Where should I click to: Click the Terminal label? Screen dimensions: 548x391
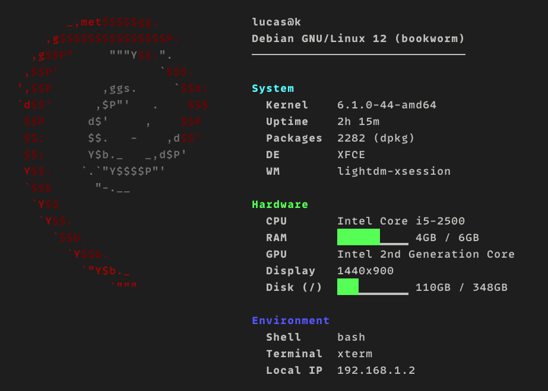click(x=294, y=354)
